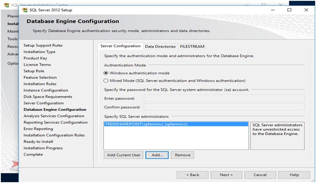Screen dimensions: 316x183
Task: Click the Add Current User button
Action: 124,155
